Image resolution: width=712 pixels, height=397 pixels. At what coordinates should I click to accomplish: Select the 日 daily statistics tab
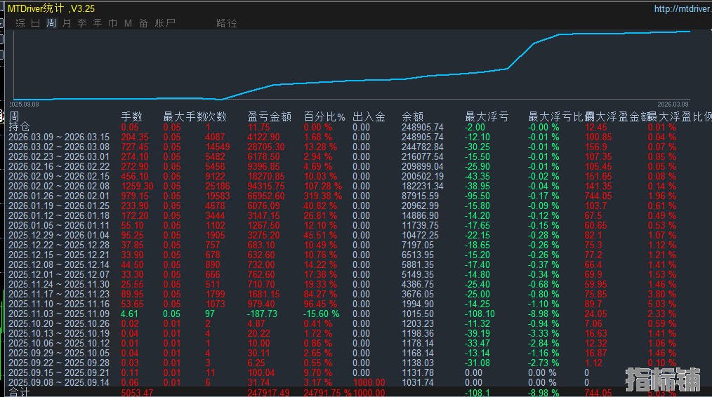36,23
